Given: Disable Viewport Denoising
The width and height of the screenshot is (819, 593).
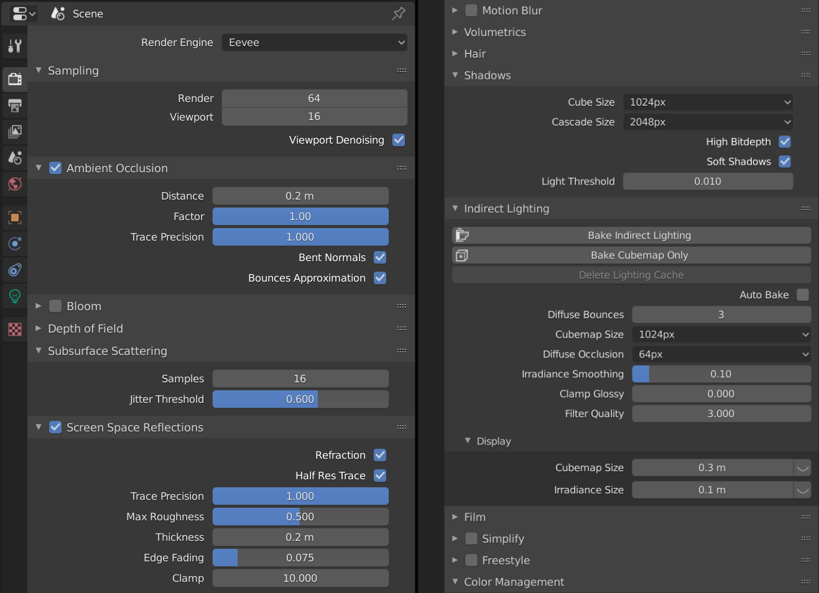Looking at the screenshot, I should point(399,140).
